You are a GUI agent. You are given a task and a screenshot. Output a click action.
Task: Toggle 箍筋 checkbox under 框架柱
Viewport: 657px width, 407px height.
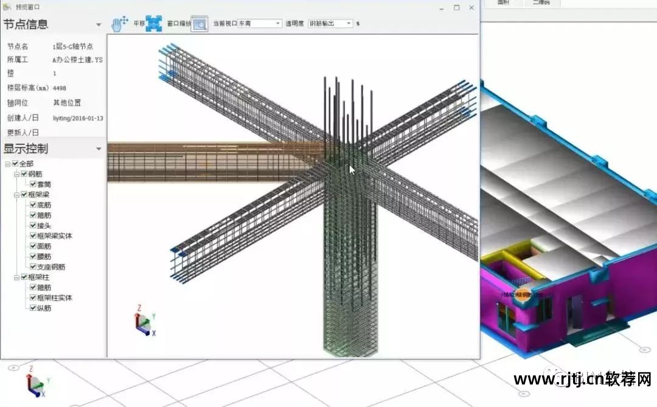tap(33, 287)
